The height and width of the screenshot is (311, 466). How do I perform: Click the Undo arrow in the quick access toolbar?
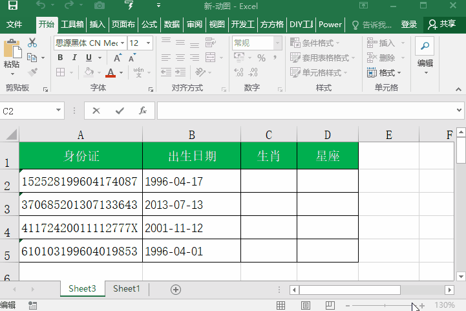[41, 5]
